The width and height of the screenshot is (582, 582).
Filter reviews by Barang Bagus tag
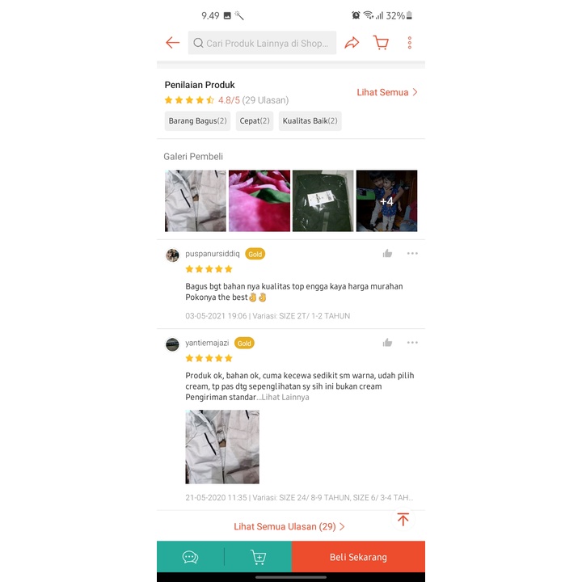tap(197, 121)
